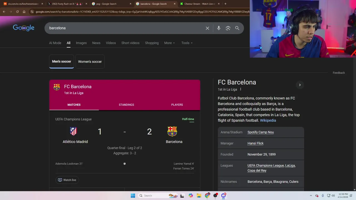
Task: Open Task View in the taskbar
Action: (x=182, y=196)
